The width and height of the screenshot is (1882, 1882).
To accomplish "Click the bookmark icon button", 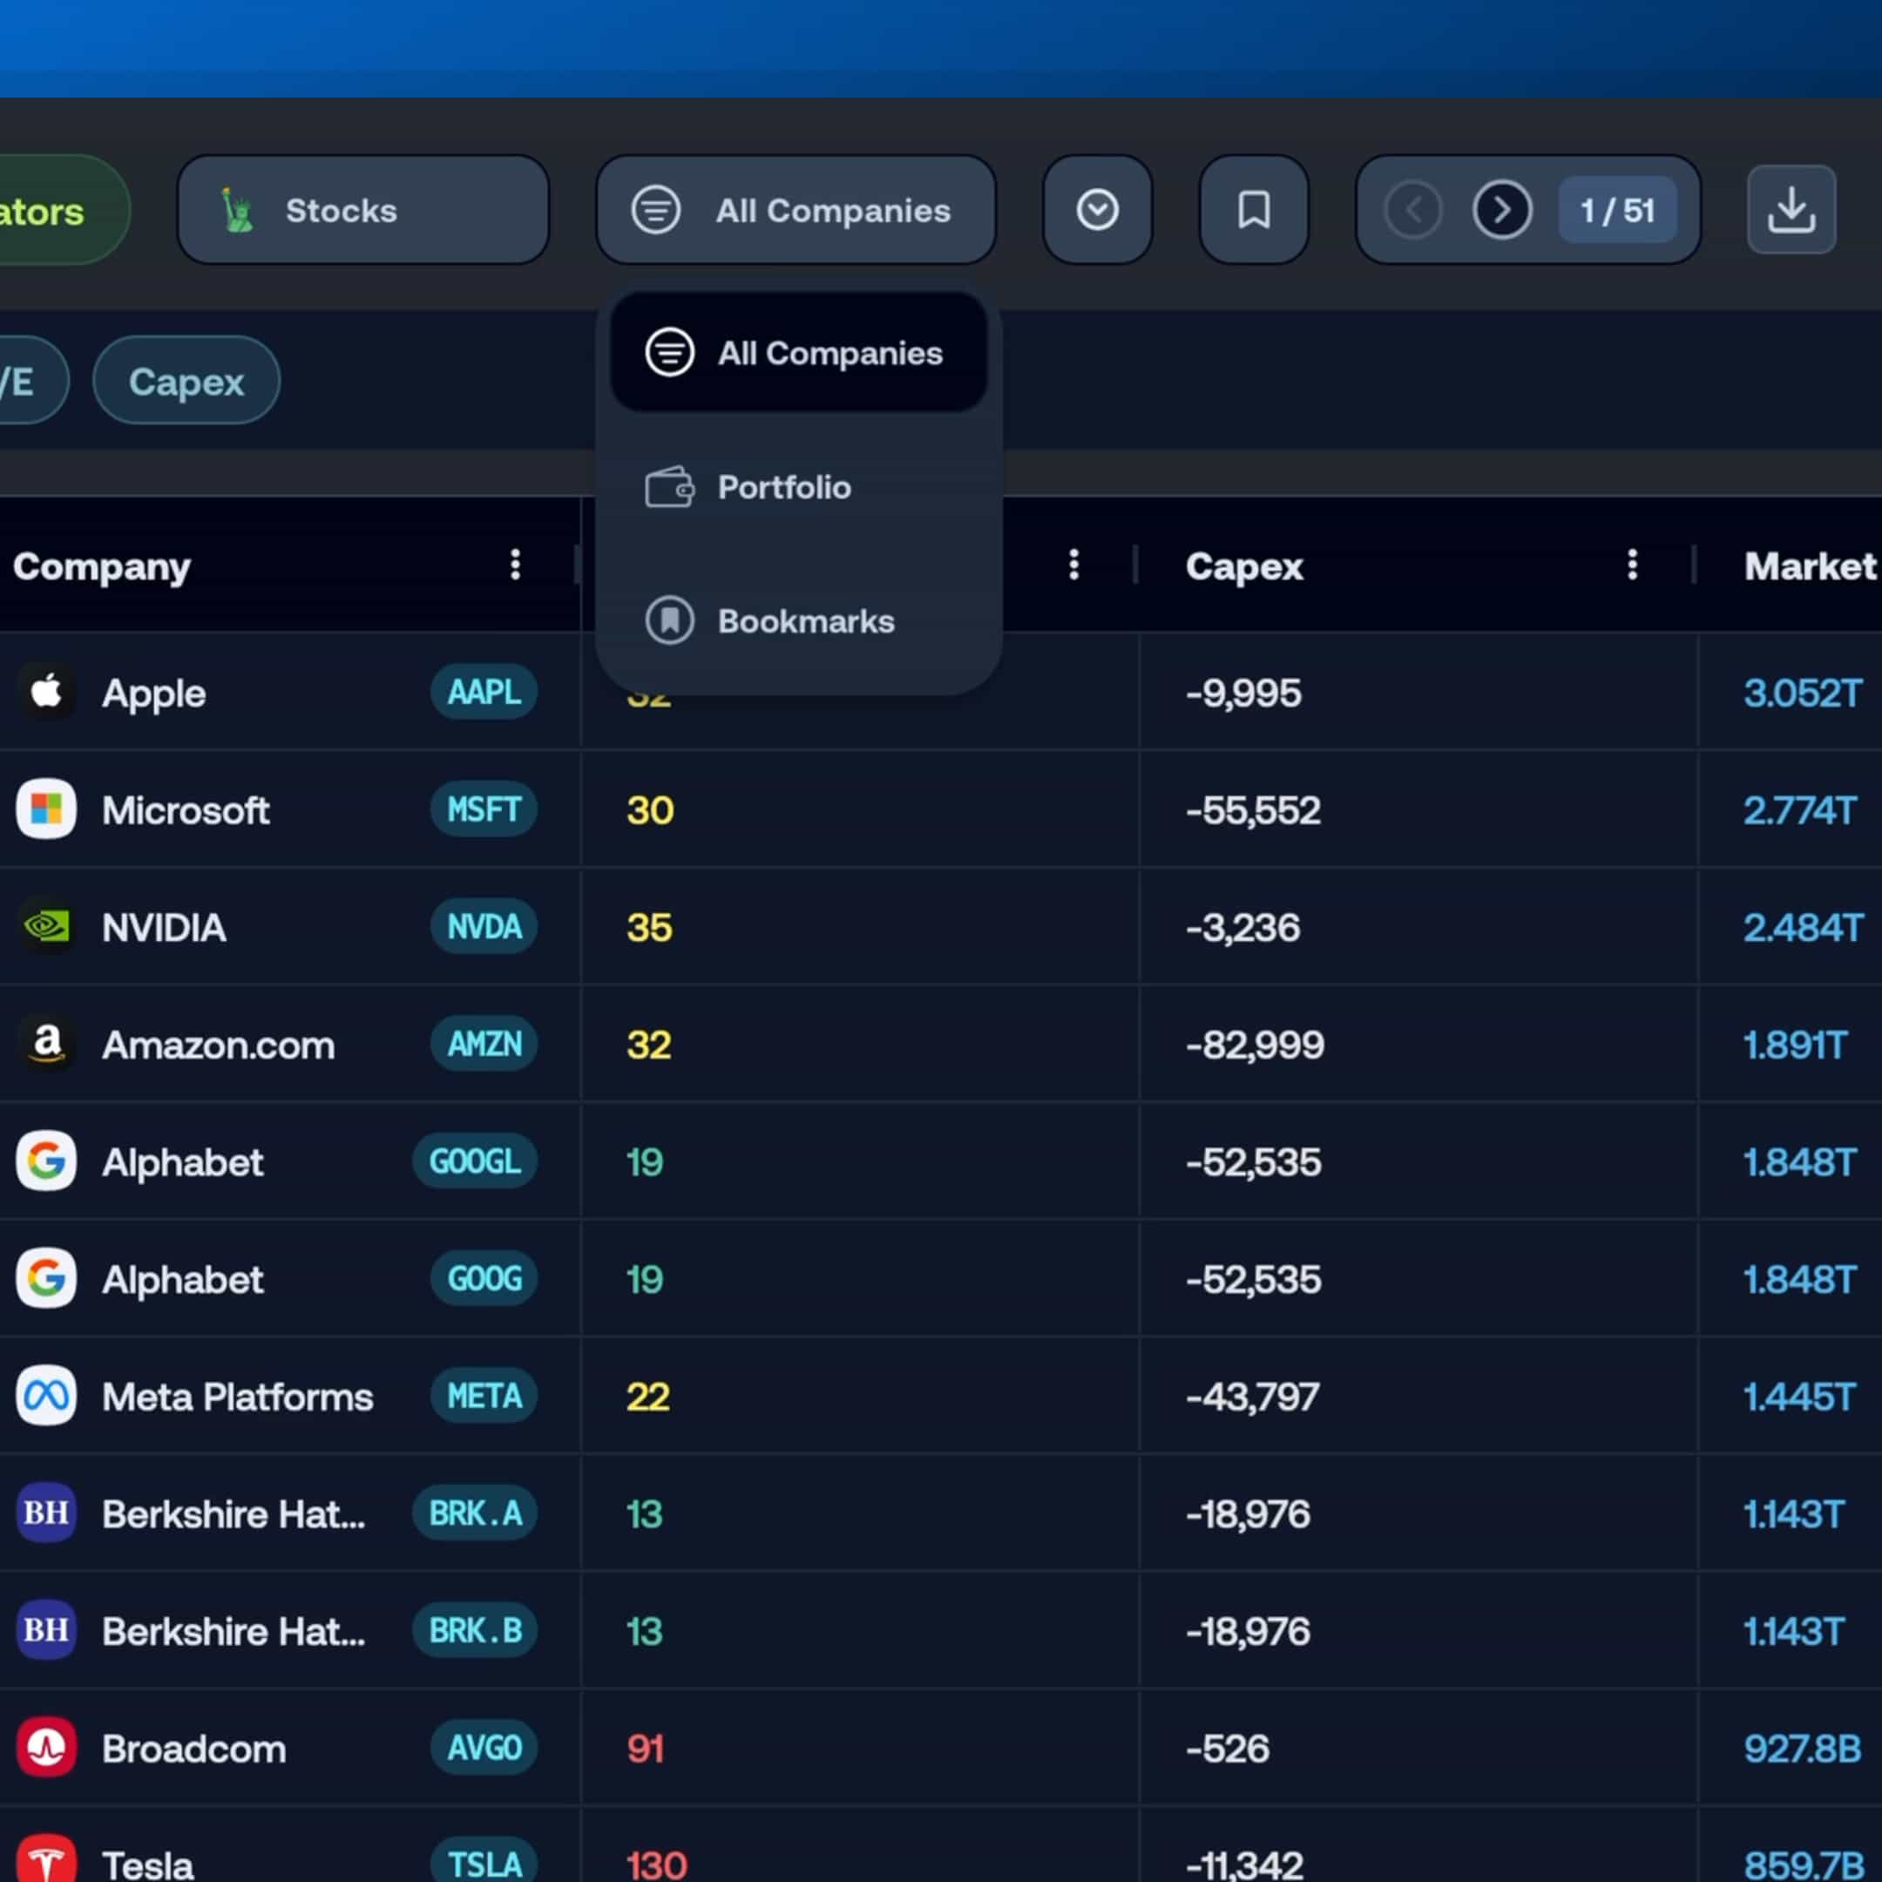I will pos(1254,209).
